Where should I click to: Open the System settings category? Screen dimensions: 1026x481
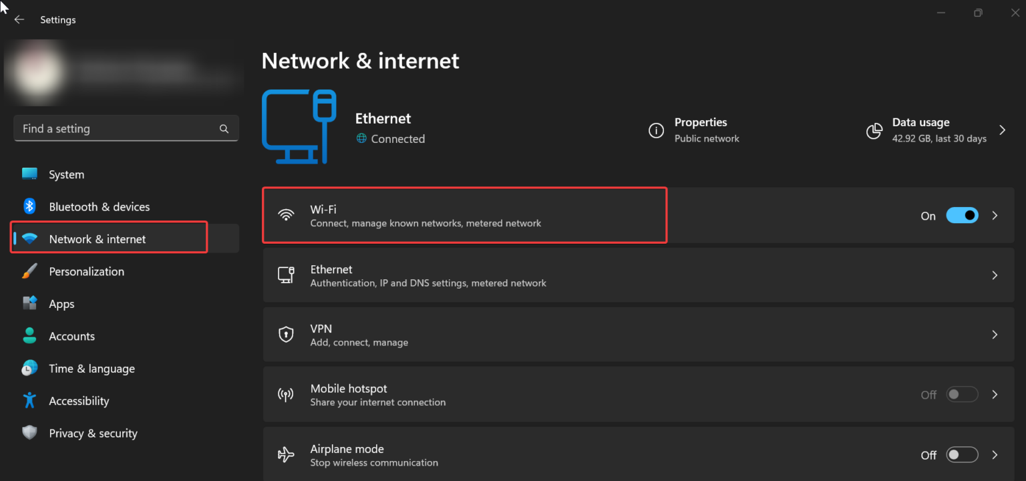66,174
